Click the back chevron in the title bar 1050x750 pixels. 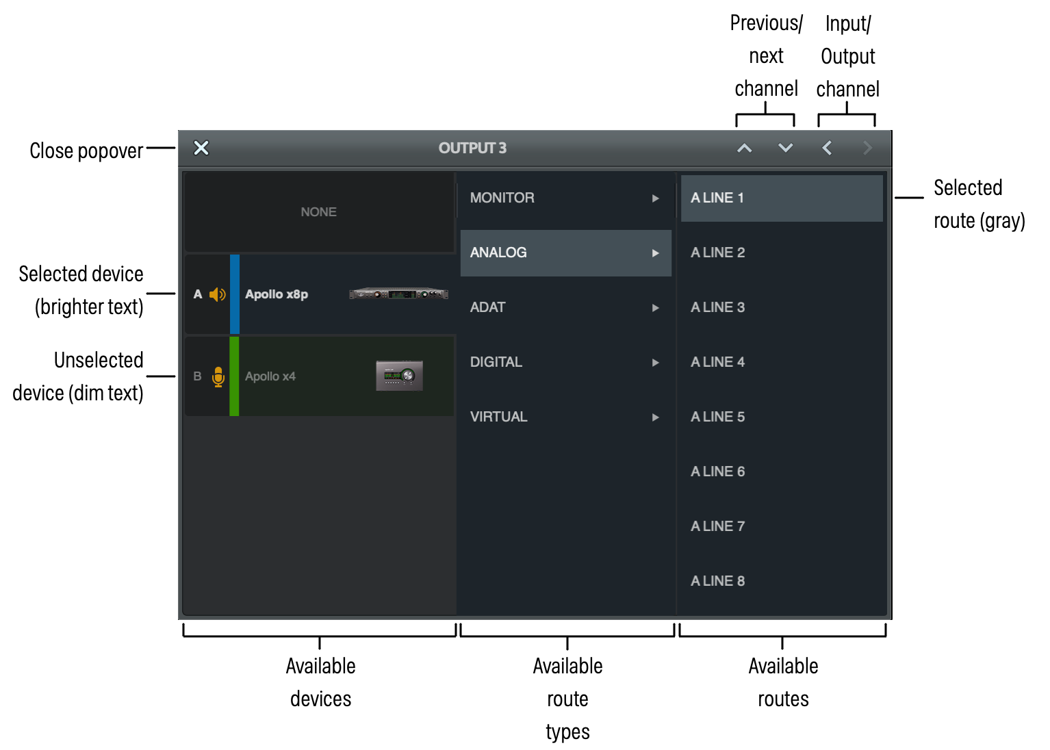coord(826,148)
